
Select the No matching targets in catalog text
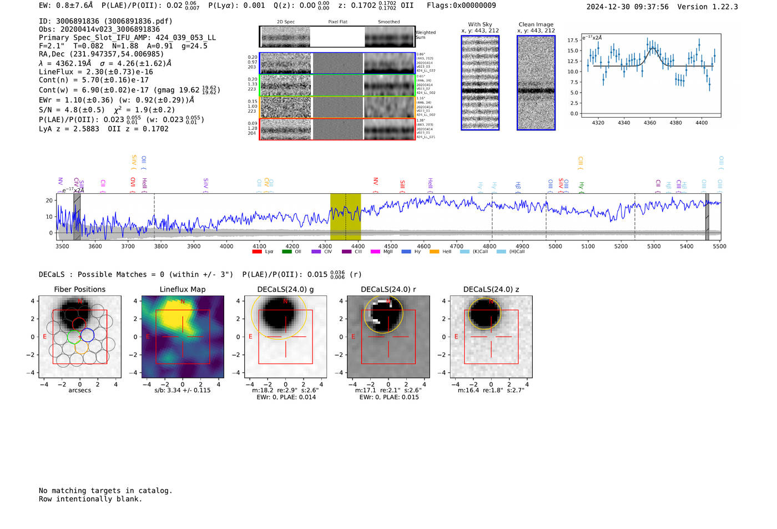tap(105, 491)
